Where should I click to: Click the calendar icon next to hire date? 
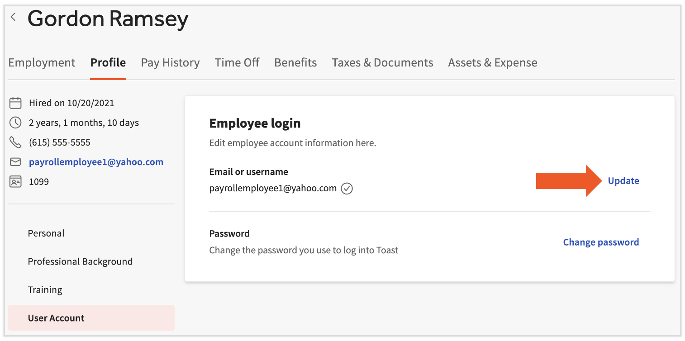(x=15, y=103)
